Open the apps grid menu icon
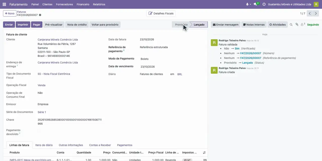The width and height of the screenshot is (322, 161). 4,4
